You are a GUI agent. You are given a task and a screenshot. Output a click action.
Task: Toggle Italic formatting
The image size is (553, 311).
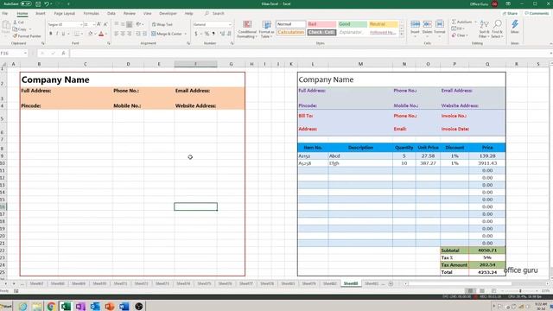pos(57,34)
